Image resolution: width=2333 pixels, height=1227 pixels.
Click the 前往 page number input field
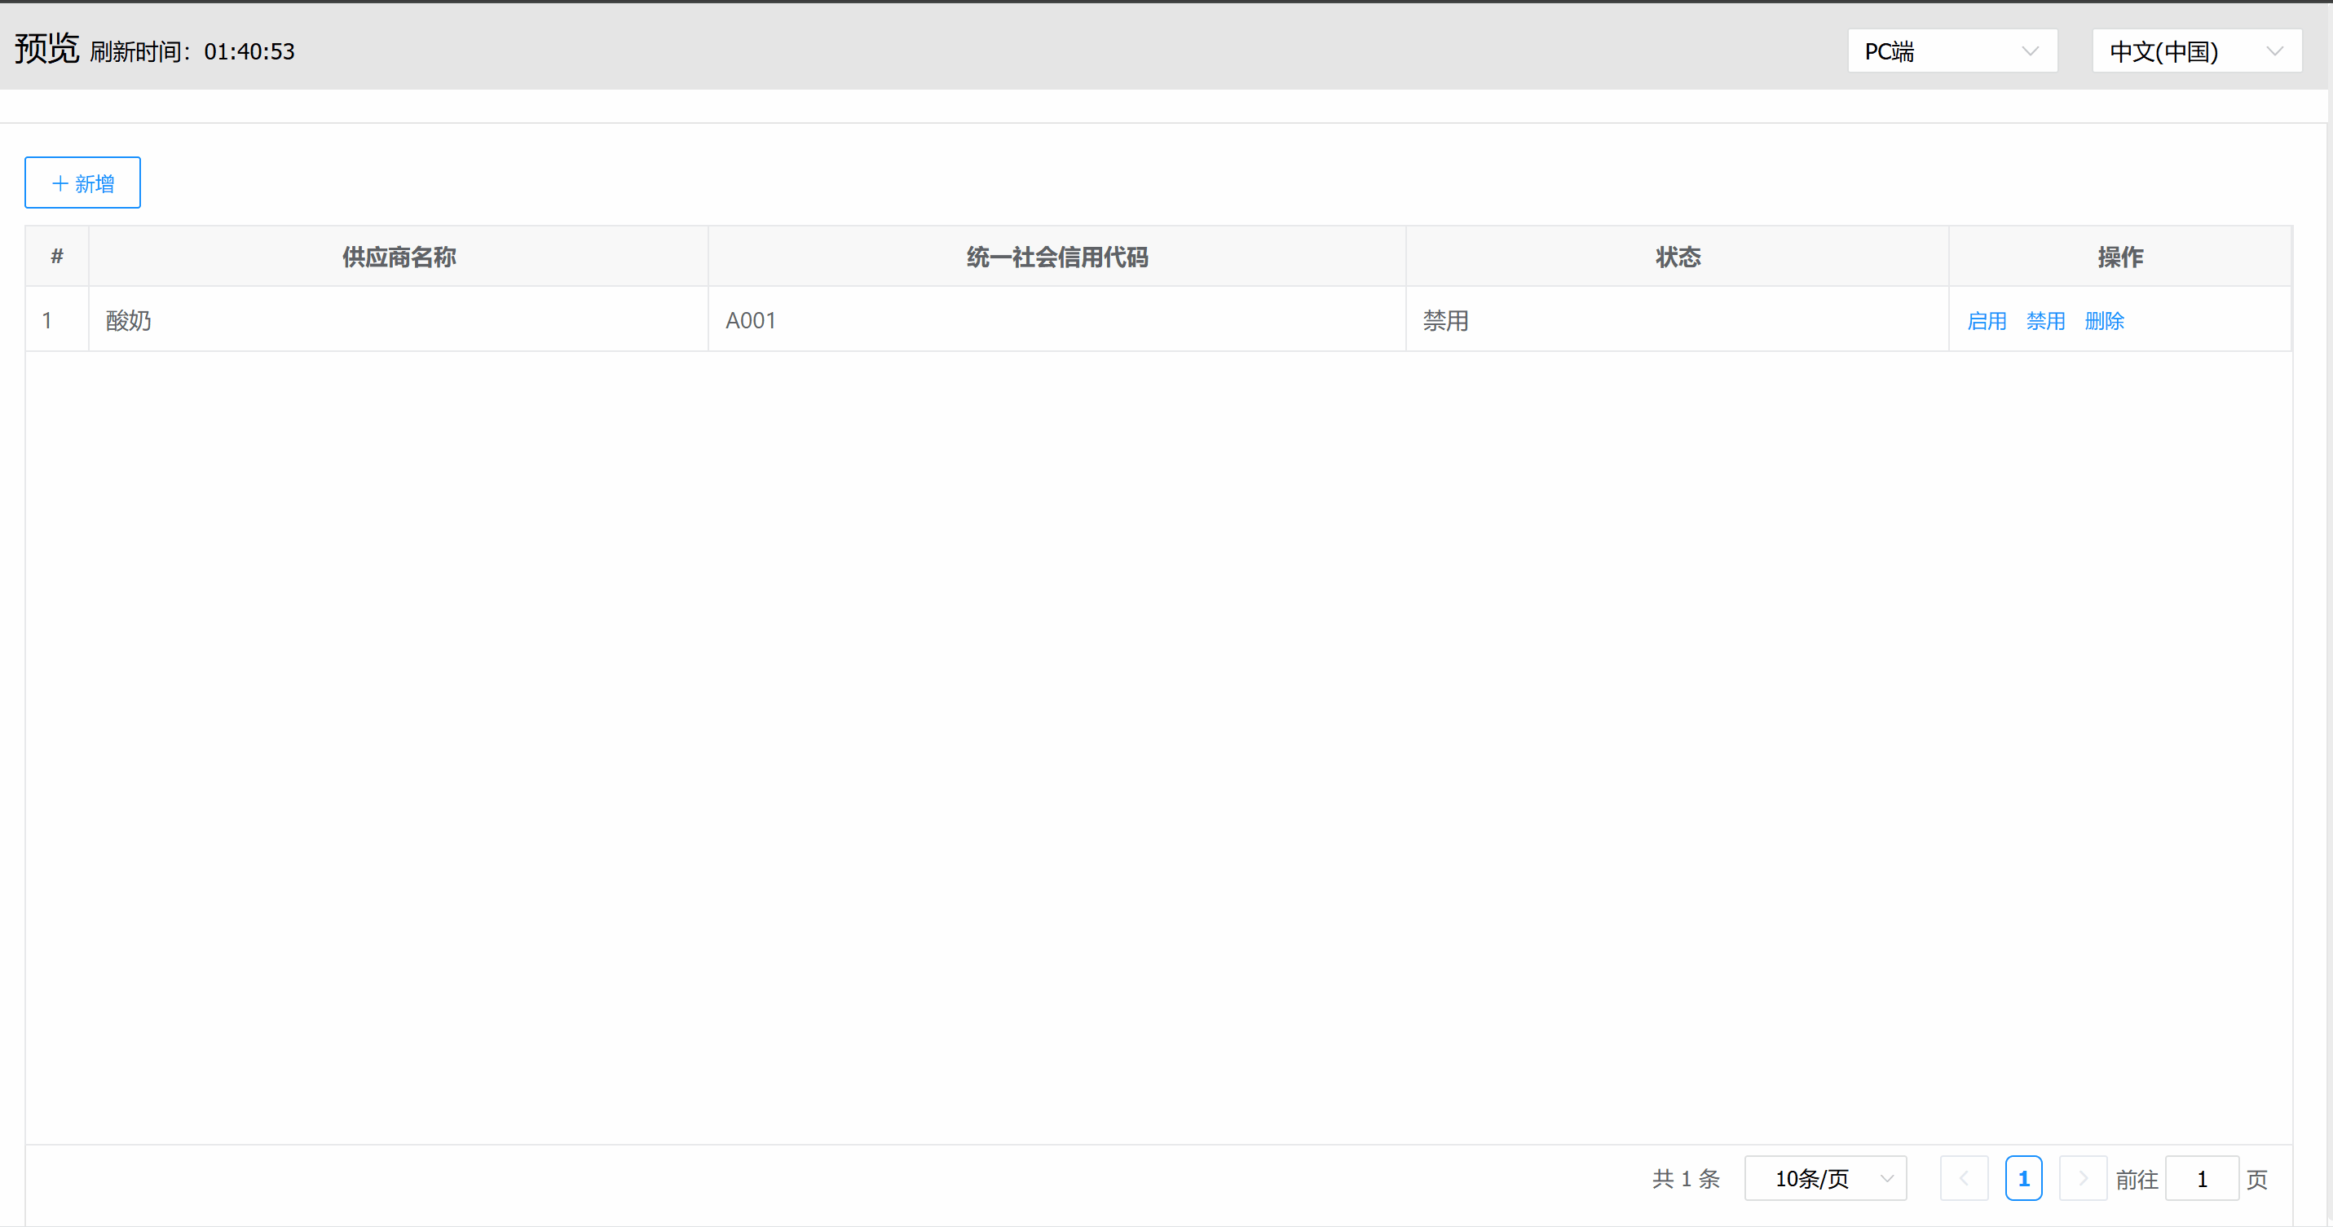pos(2203,1178)
